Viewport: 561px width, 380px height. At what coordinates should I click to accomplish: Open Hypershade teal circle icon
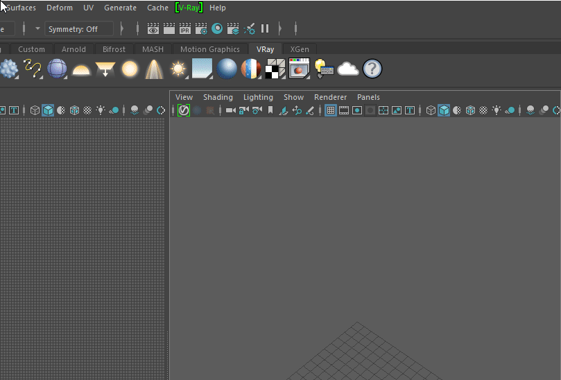(x=217, y=28)
